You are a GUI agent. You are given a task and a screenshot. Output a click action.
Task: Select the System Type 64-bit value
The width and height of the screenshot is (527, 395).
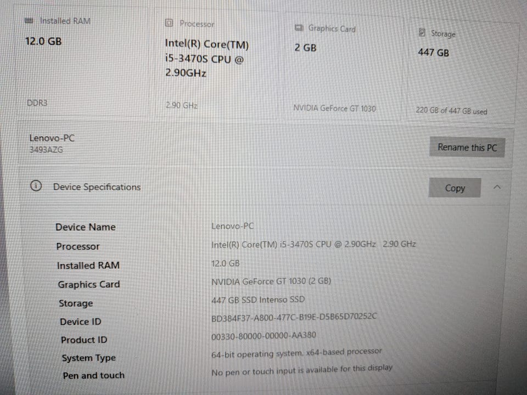click(x=296, y=353)
